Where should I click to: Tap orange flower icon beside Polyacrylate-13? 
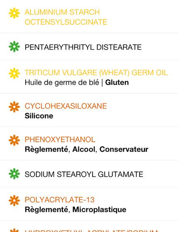pyautogui.click(x=14, y=201)
